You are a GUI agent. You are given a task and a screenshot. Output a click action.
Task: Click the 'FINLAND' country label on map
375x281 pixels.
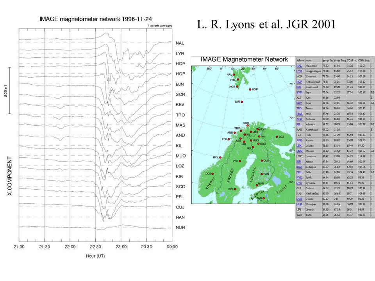[x=253, y=174]
